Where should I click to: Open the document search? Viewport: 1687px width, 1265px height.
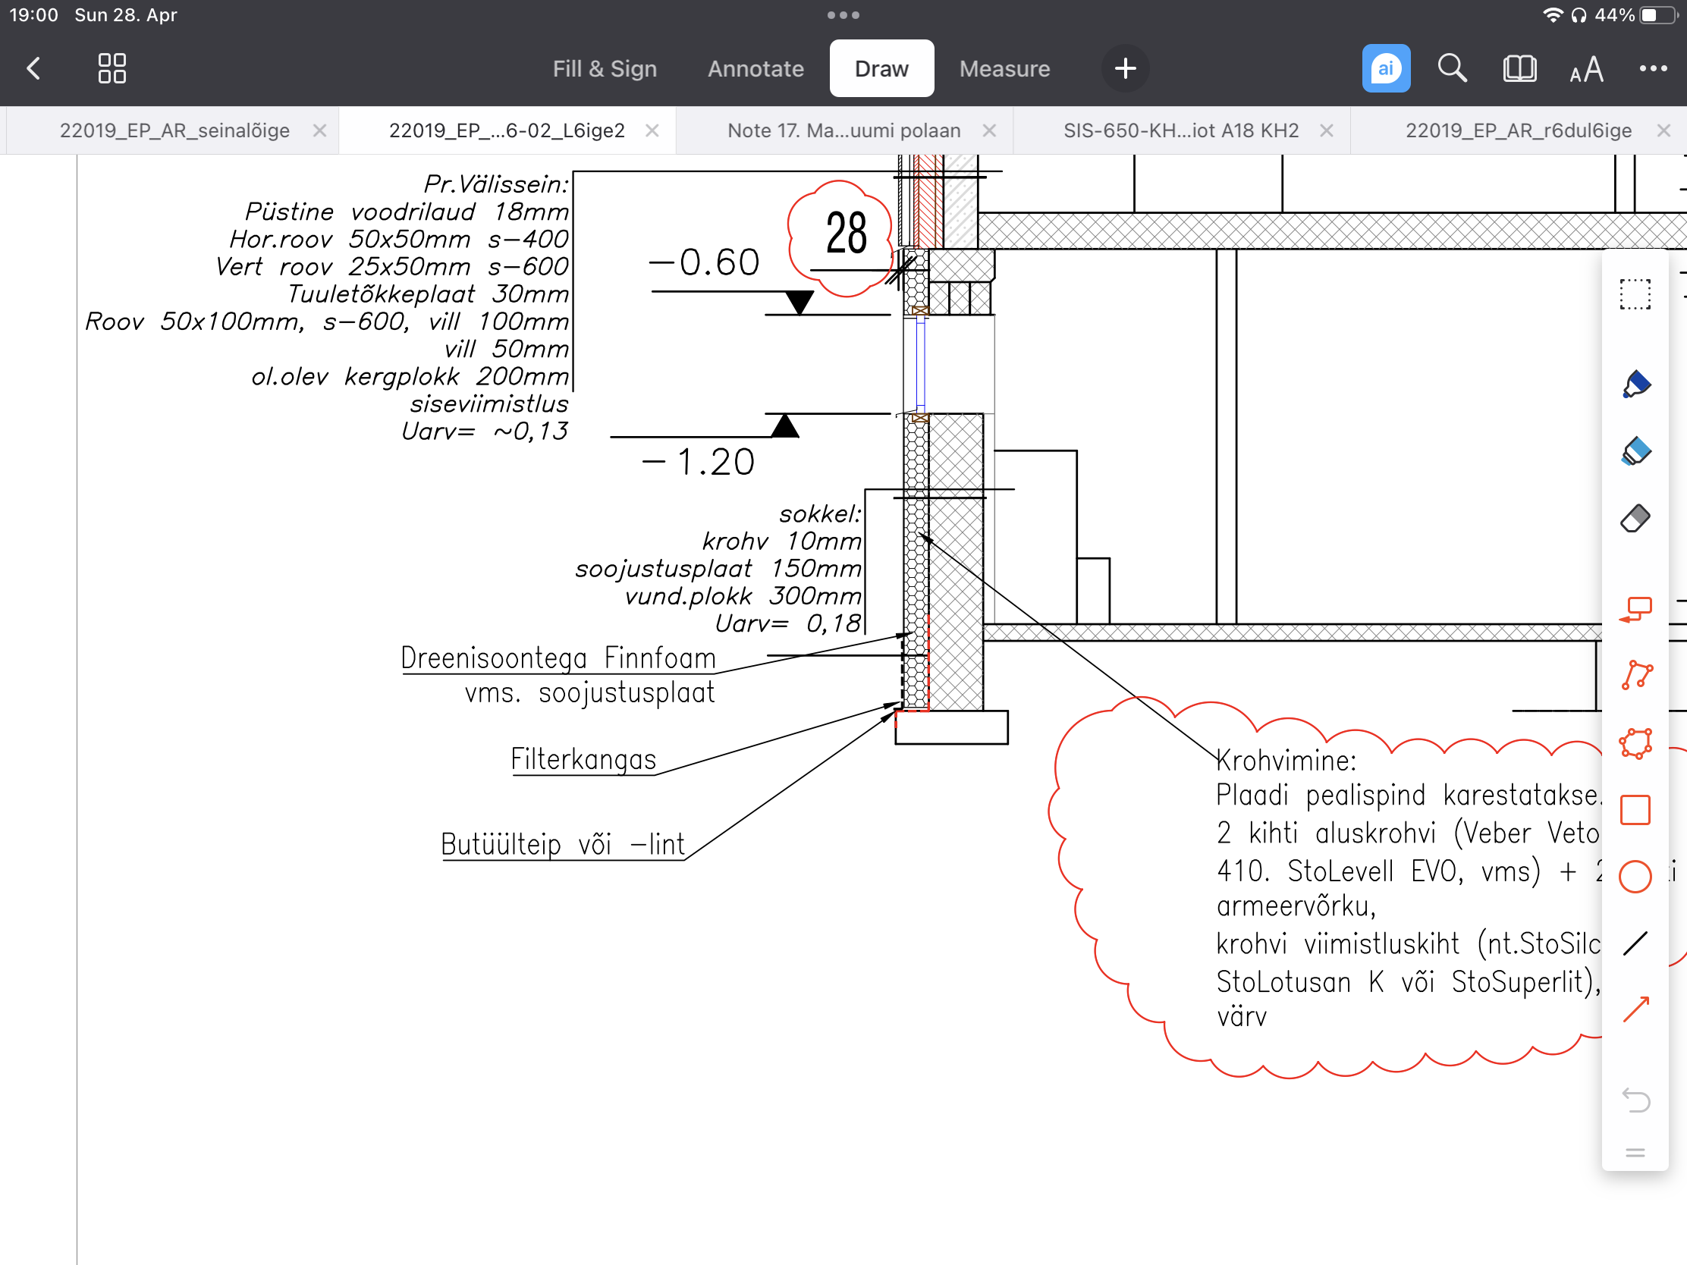(1451, 68)
